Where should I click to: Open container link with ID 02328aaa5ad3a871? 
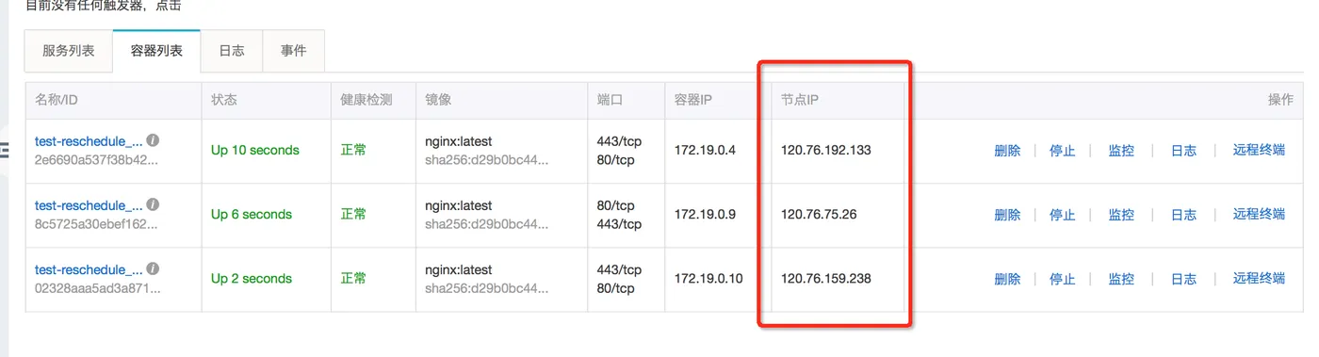[x=89, y=269]
